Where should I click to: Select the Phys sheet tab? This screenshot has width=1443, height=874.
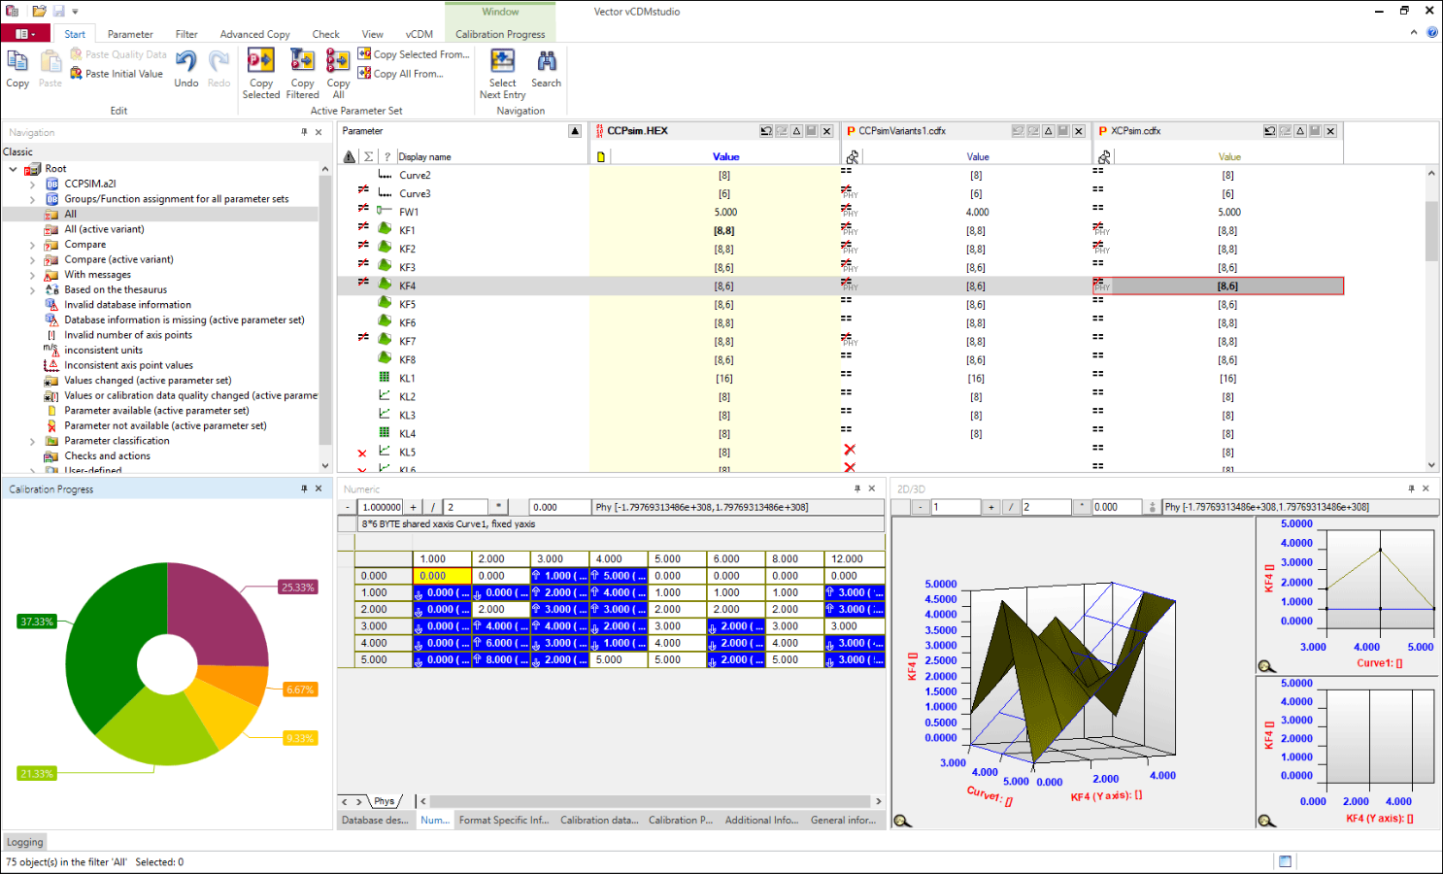point(385,801)
